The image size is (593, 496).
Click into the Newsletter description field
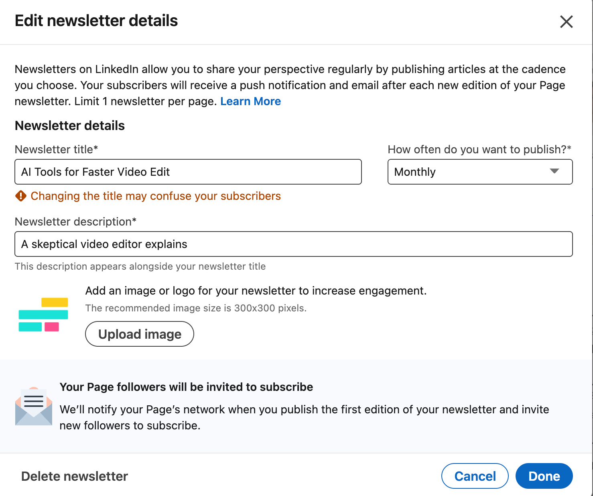click(293, 244)
